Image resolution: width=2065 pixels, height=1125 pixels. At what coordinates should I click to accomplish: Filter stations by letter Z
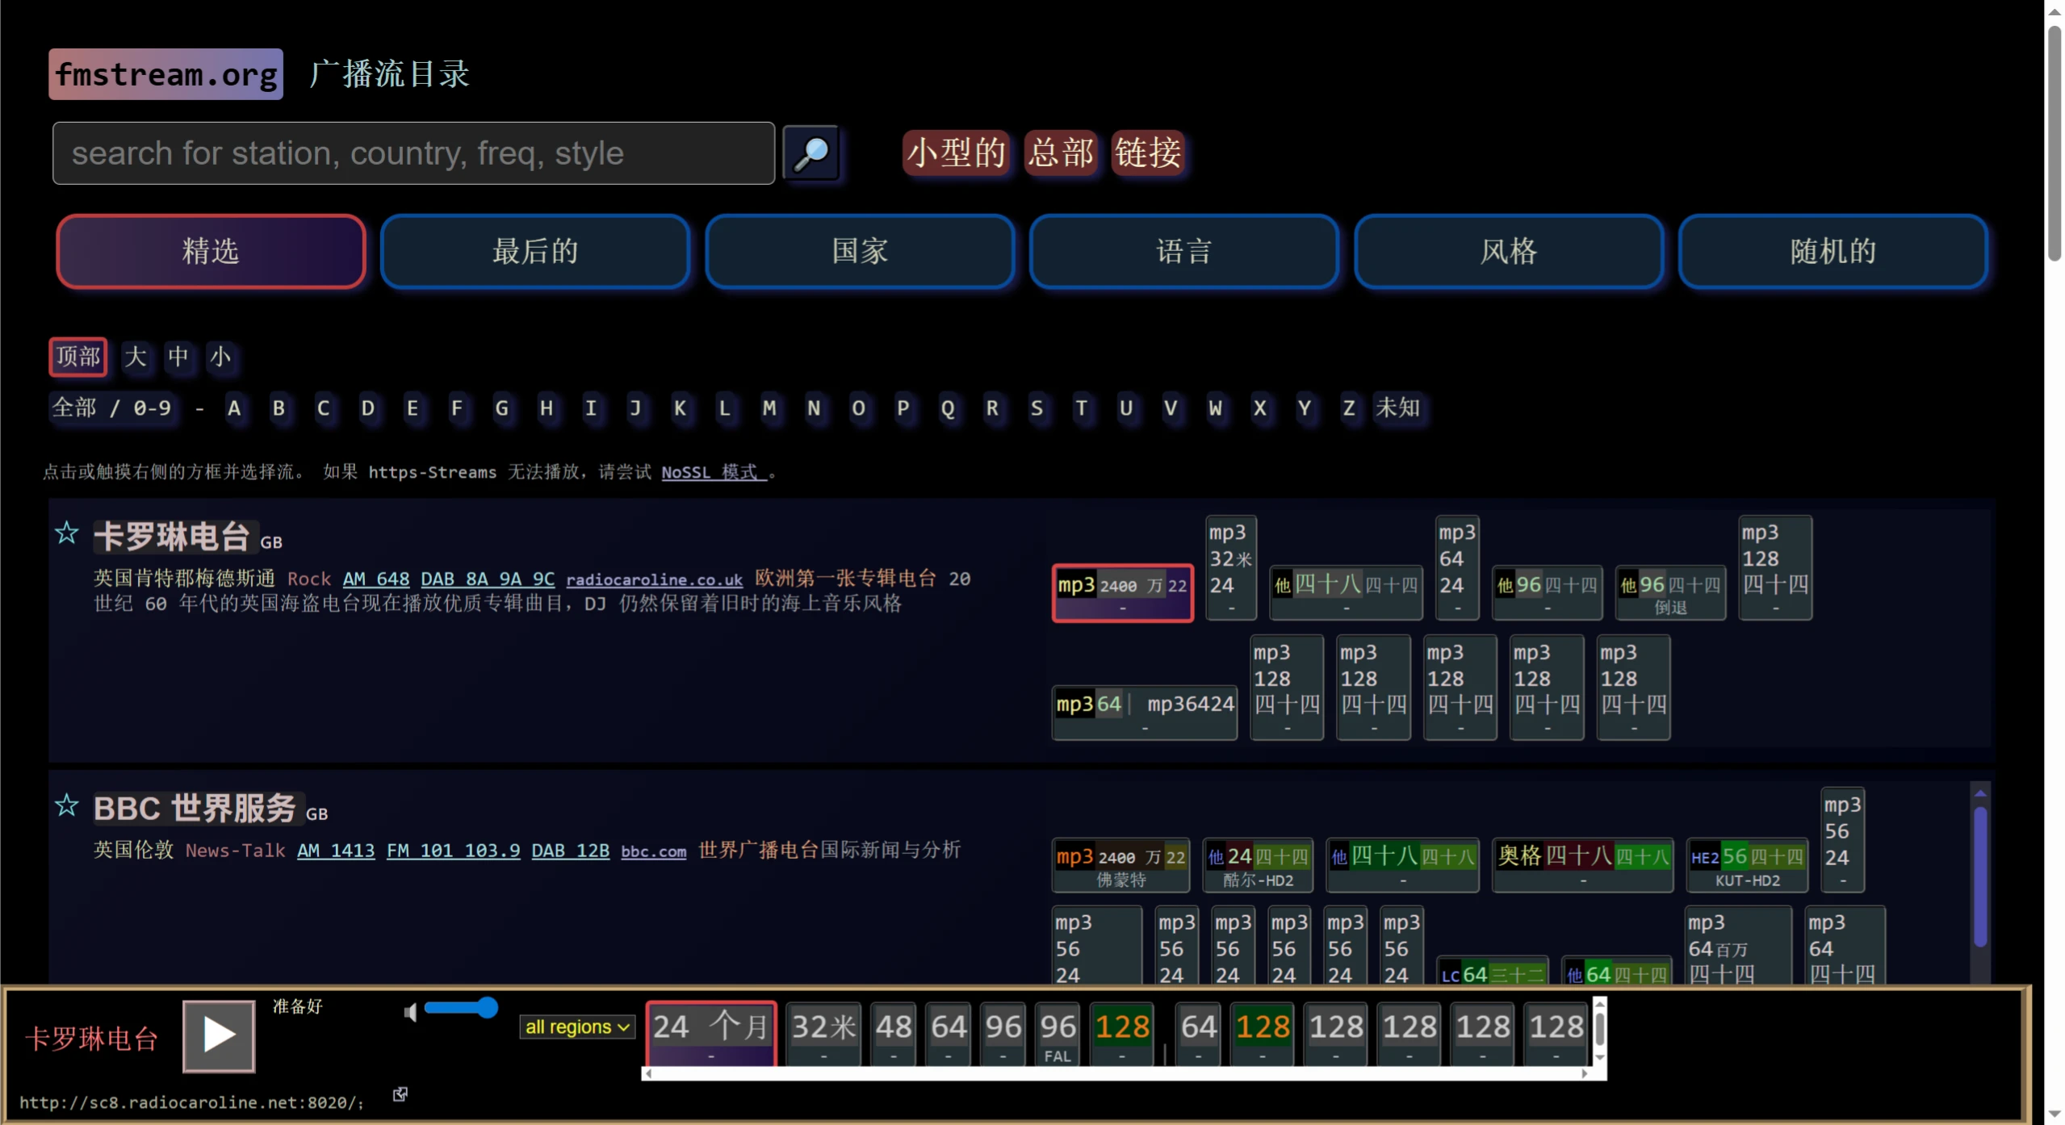tap(1349, 408)
